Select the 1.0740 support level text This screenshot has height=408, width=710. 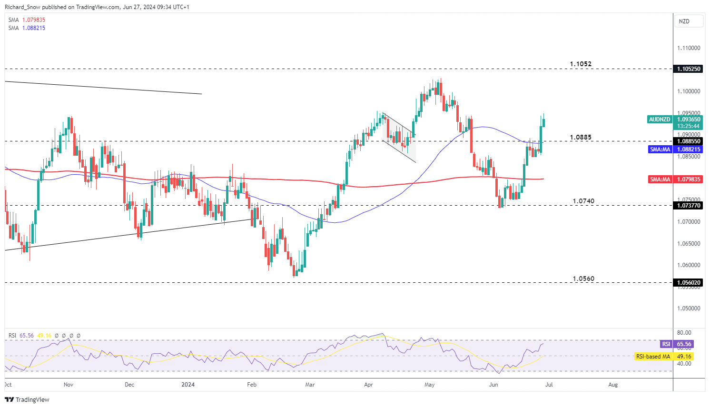click(583, 201)
